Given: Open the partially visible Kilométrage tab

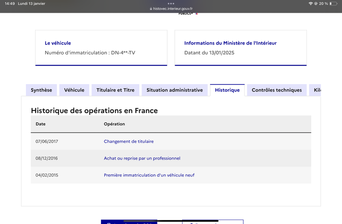Looking at the screenshot, I should [315, 90].
